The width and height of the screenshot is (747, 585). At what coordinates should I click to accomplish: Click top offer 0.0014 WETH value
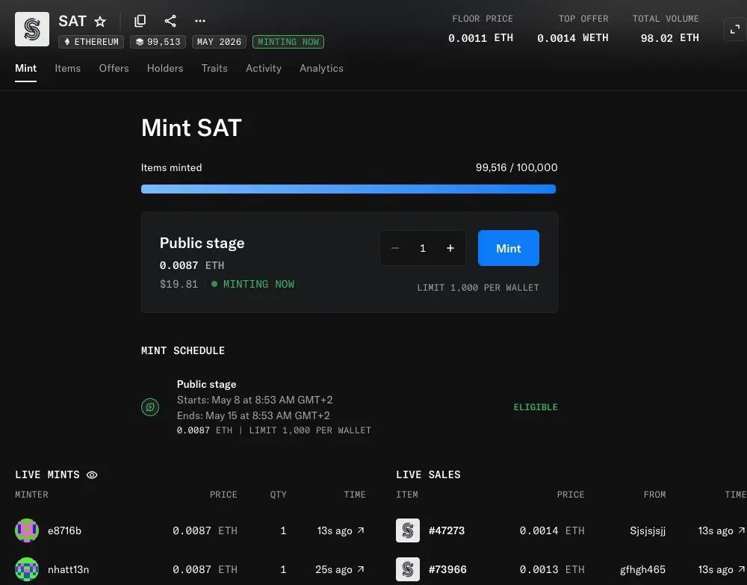coord(573,37)
